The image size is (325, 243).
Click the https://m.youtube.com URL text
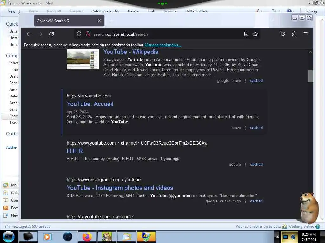[x=89, y=96]
